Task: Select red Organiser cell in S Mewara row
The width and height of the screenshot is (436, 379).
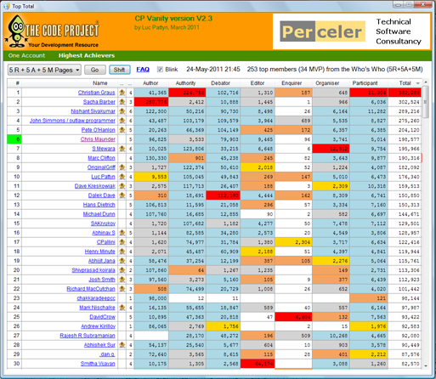Action: tap(331, 149)
